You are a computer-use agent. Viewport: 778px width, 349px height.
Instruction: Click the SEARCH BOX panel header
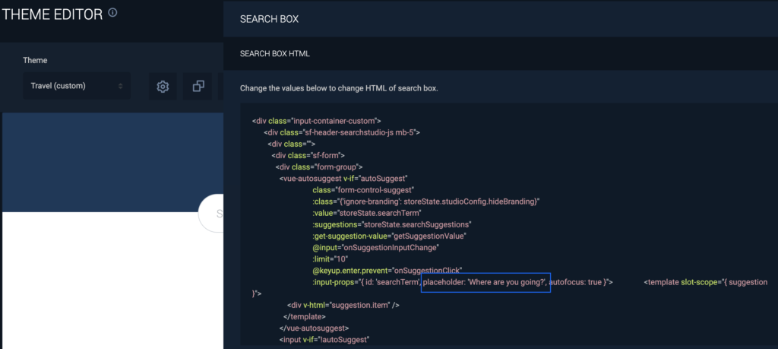501,19
